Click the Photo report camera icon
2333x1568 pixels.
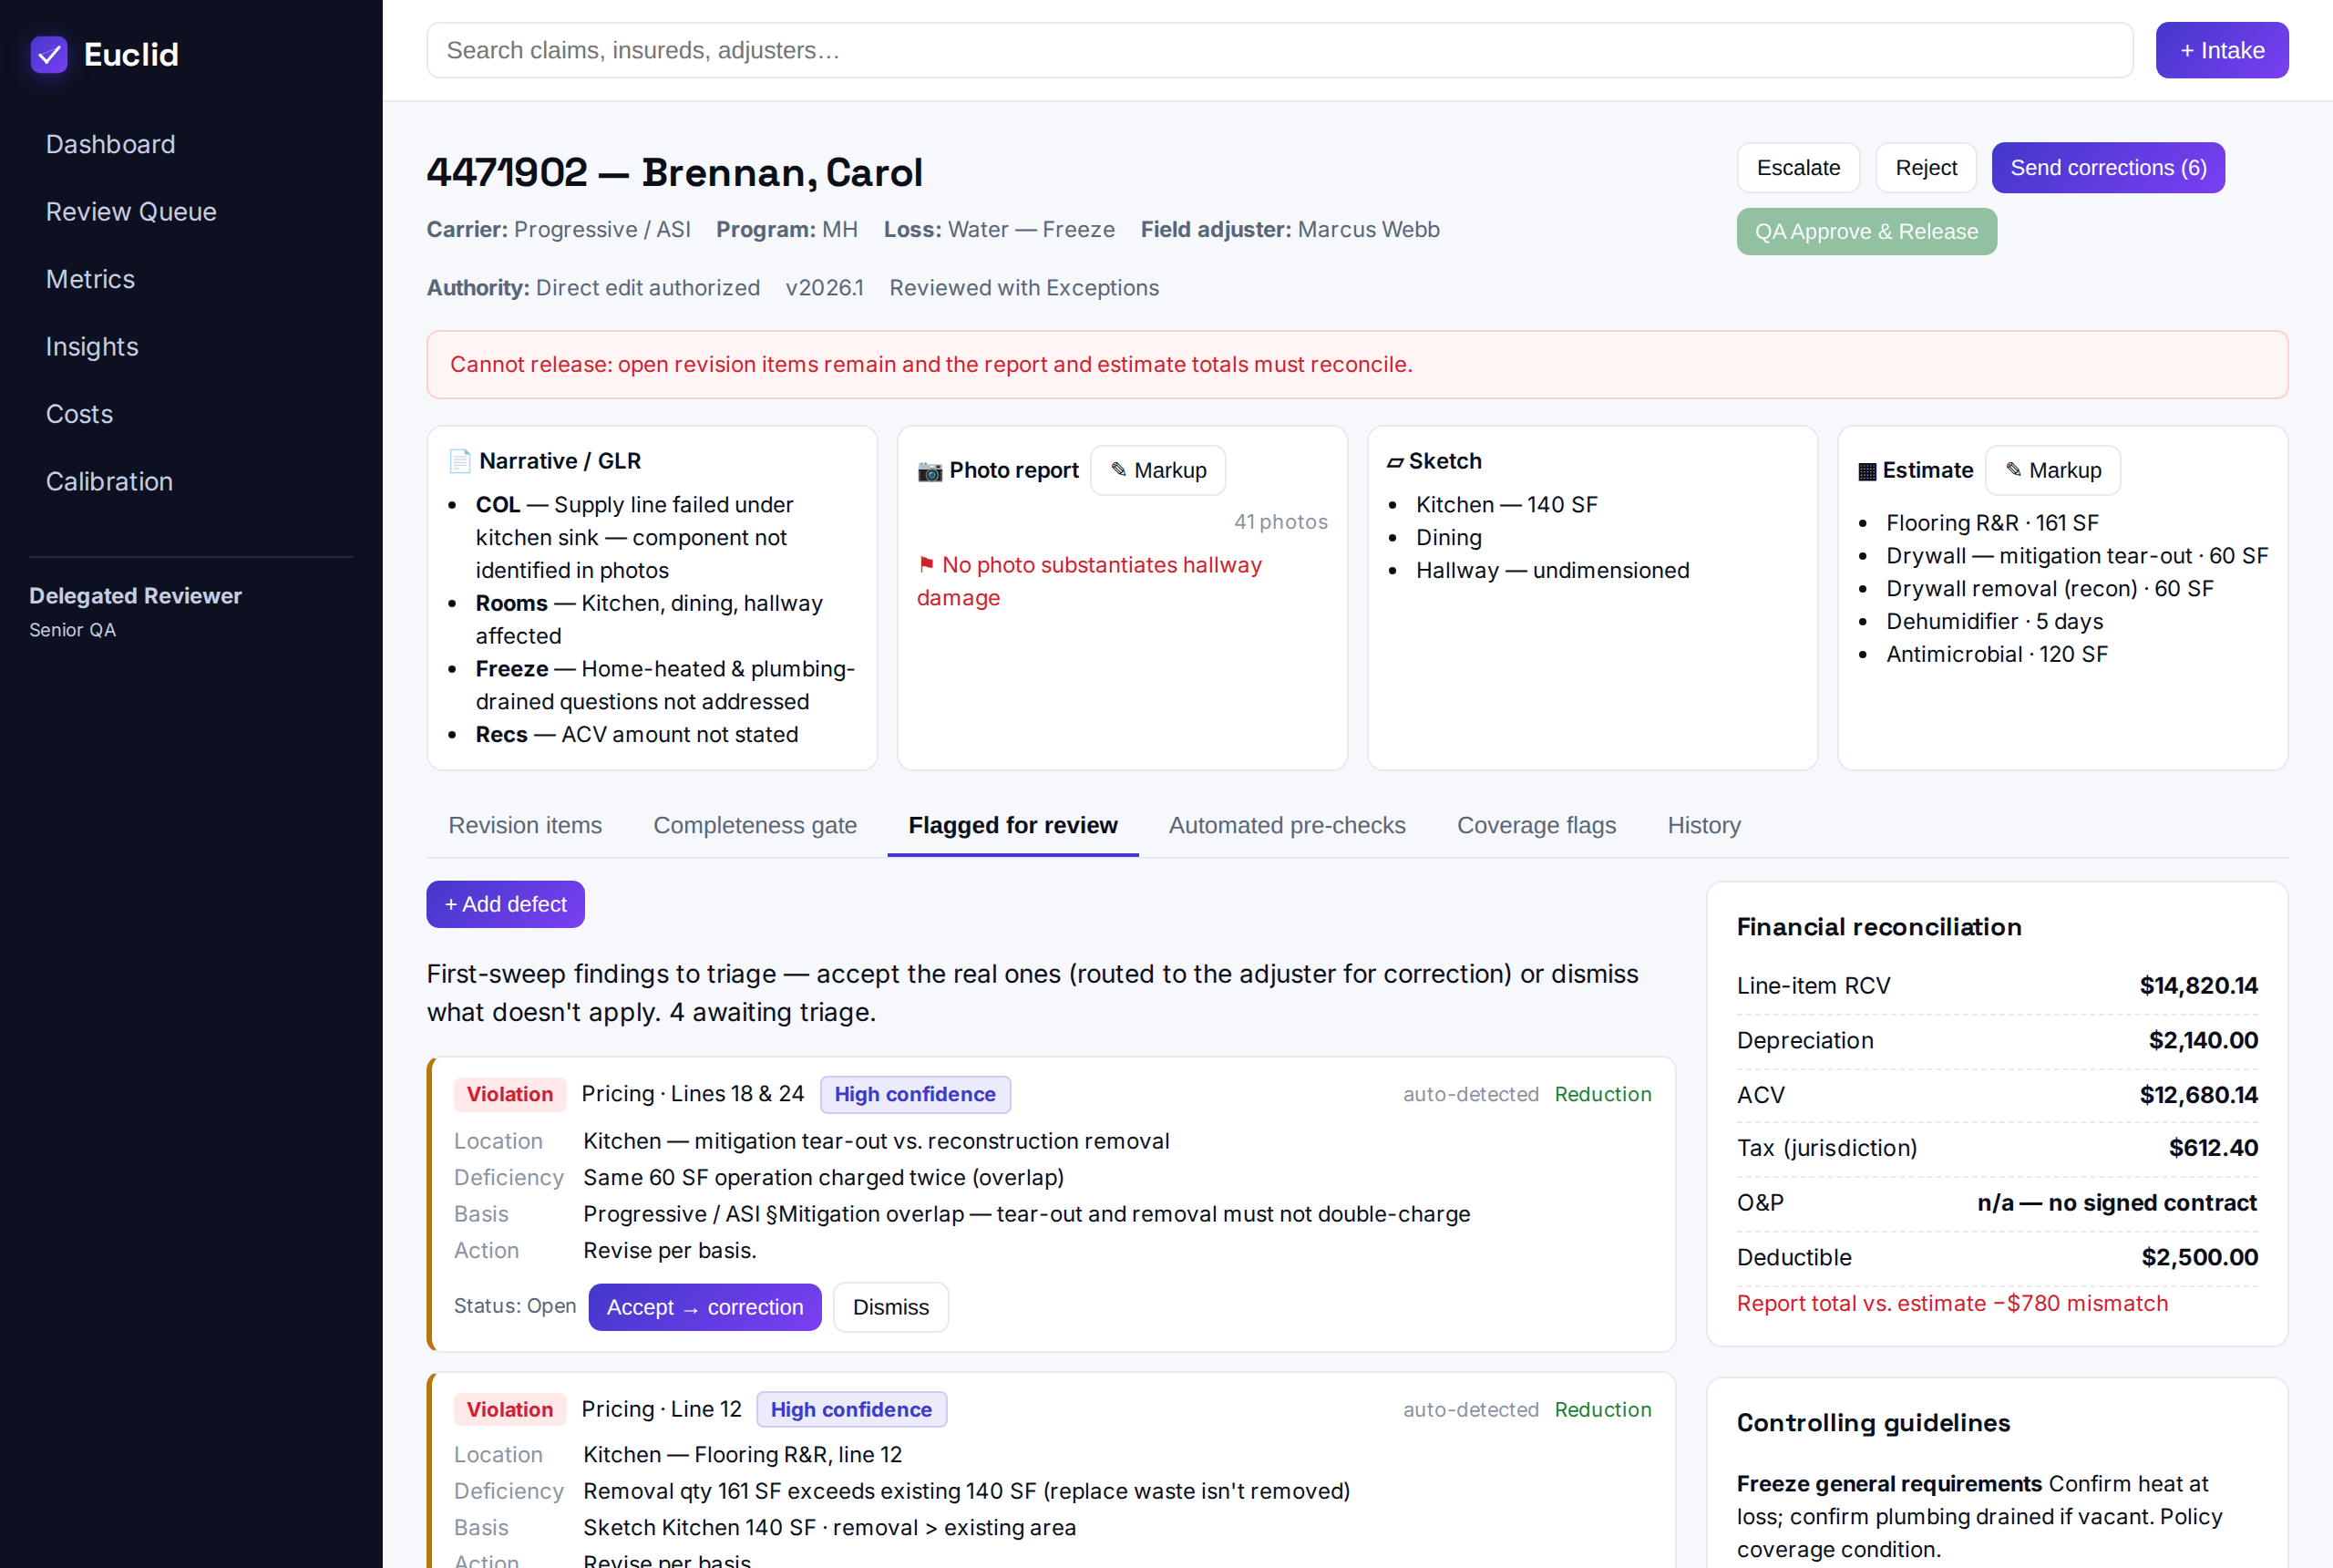930,471
